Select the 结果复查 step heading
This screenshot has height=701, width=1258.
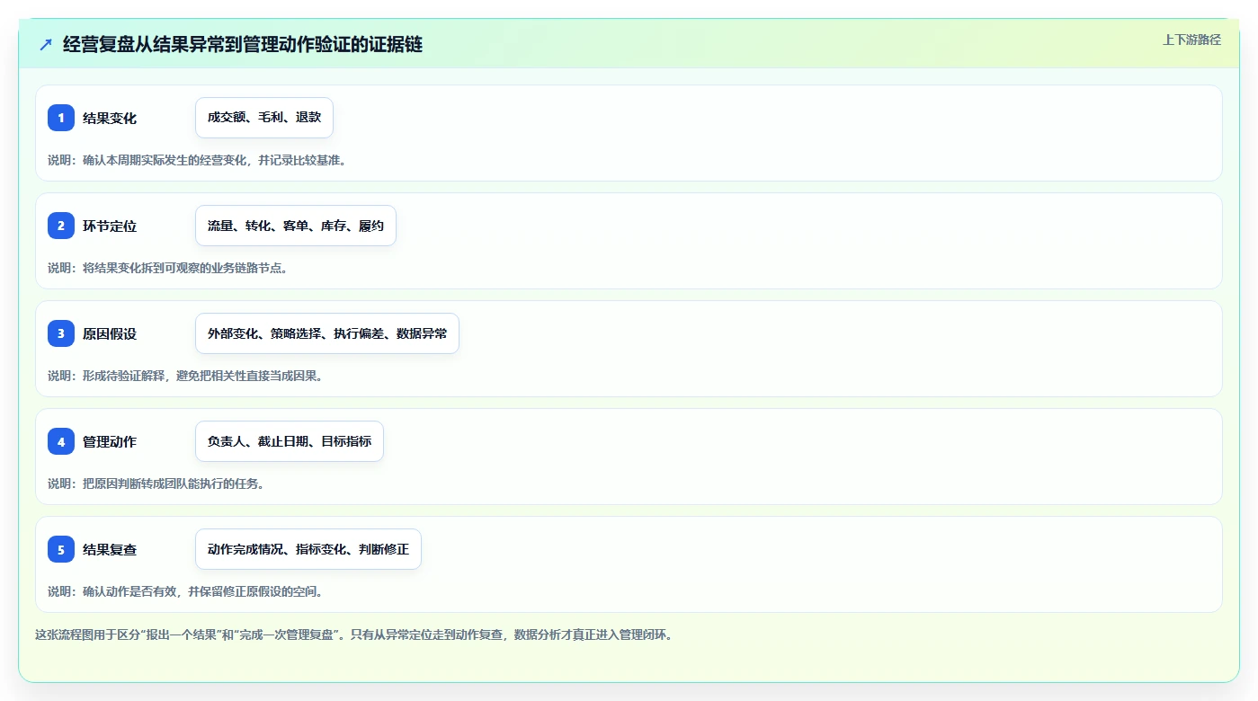coord(110,549)
